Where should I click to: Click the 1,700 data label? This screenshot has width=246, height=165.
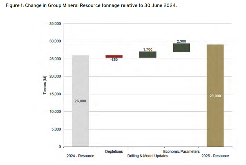tap(148, 49)
